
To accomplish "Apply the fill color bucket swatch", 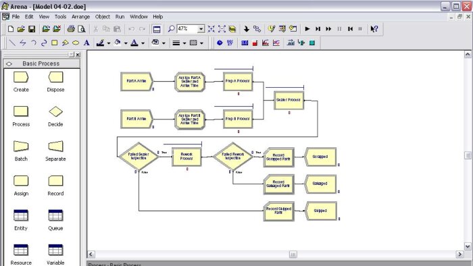I will pyautogui.click(x=118, y=43).
